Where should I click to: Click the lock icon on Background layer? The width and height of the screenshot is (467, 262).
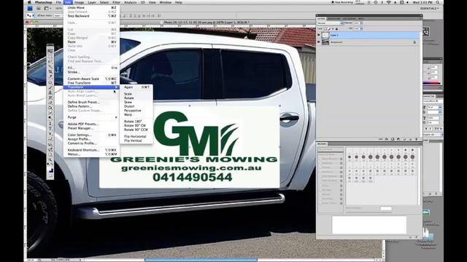pyautogui.click(x=414, y=42)
